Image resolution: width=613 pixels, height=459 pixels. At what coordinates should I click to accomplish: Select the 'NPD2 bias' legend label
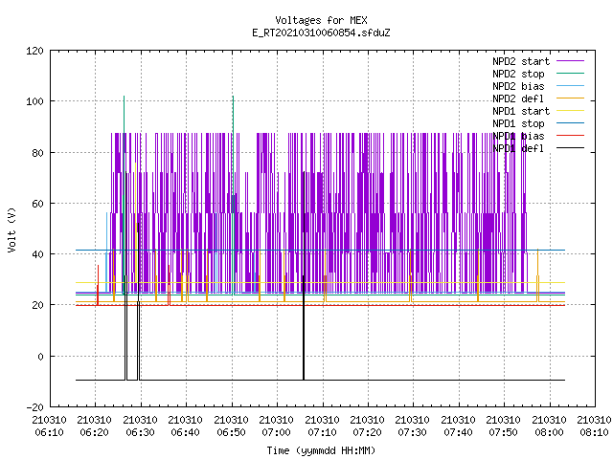pos(518,86)
